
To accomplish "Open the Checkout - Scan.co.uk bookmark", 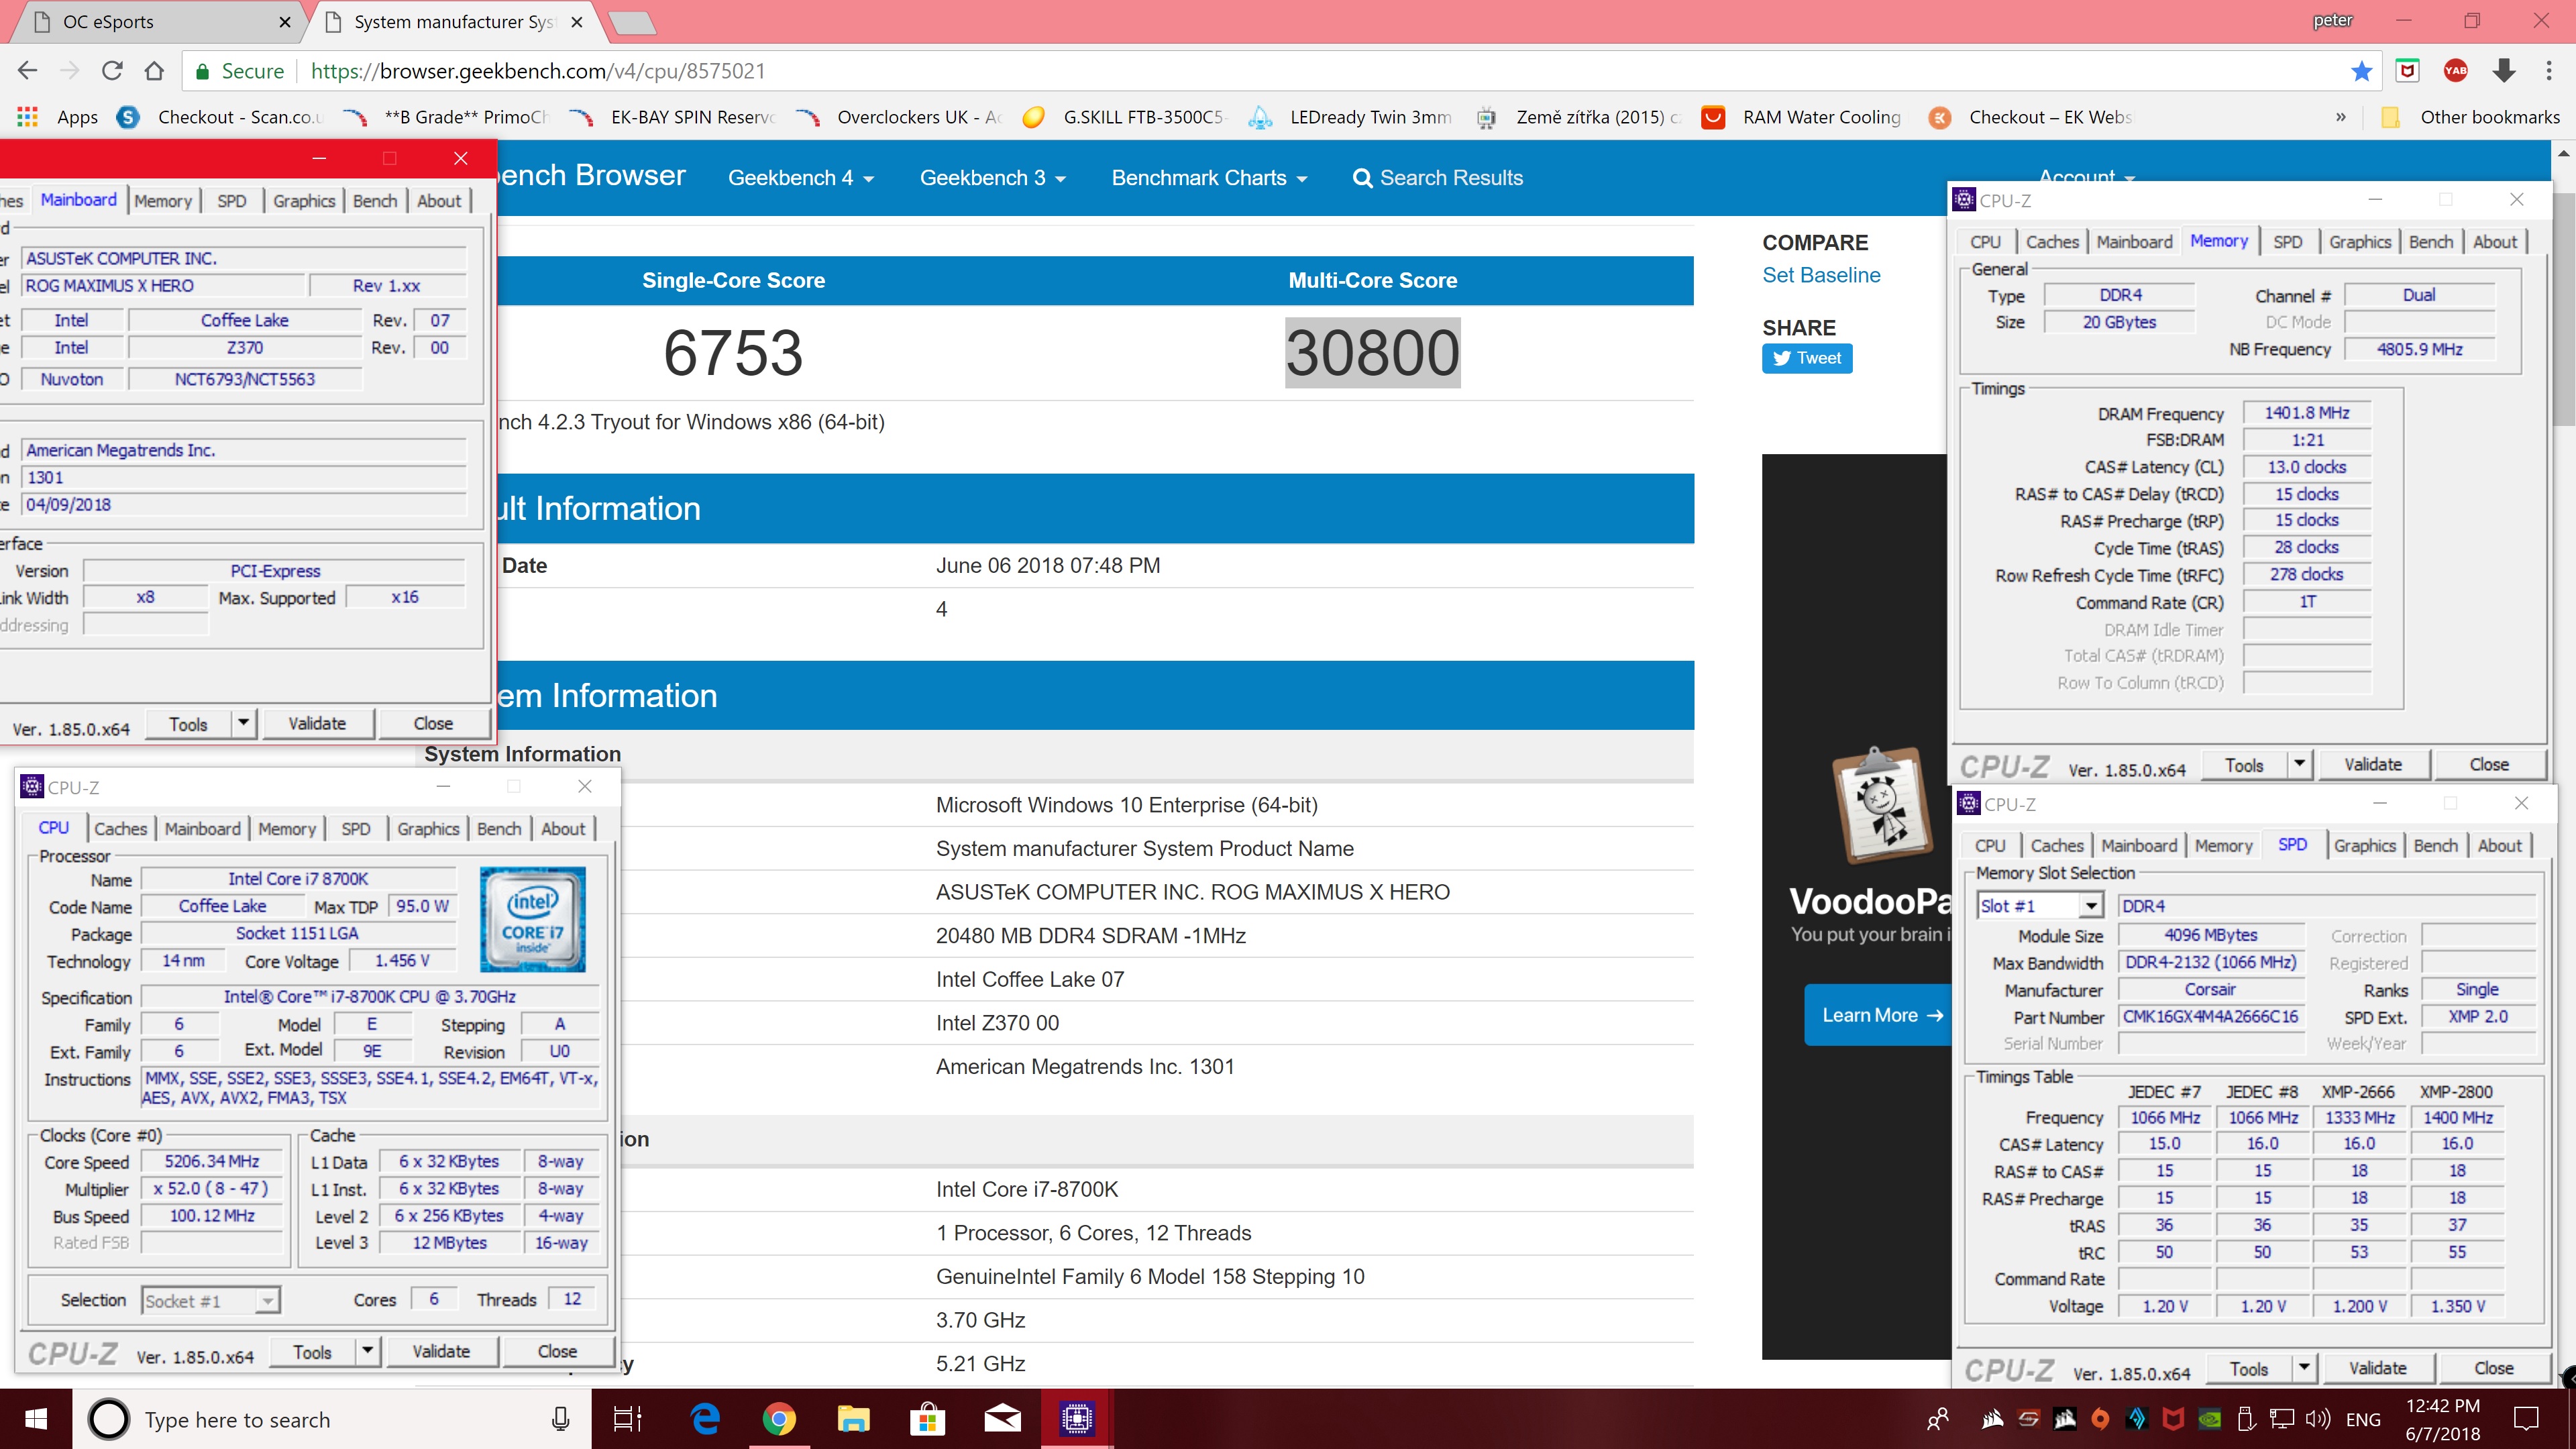I will click(x=222, y=117).
